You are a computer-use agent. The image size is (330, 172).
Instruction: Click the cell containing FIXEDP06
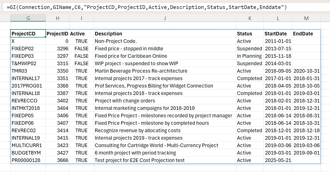[28, 123]
